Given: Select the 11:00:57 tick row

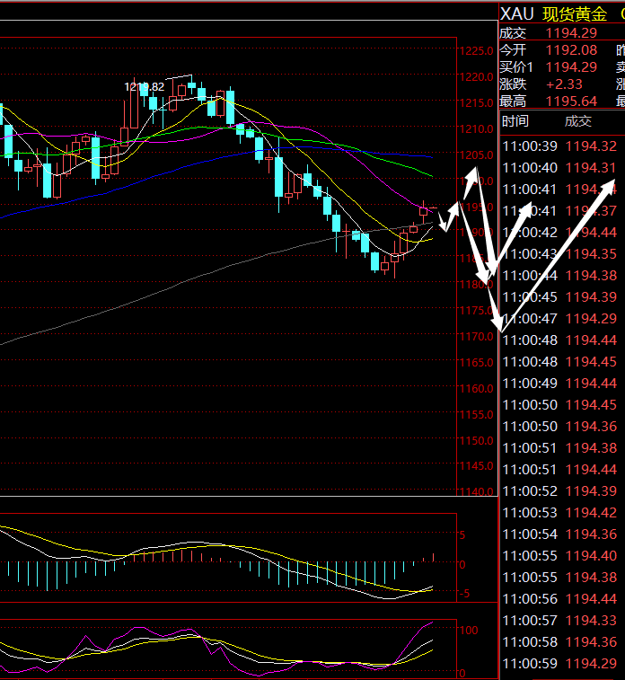Looking at the screenshot, I should coord(559,621).
